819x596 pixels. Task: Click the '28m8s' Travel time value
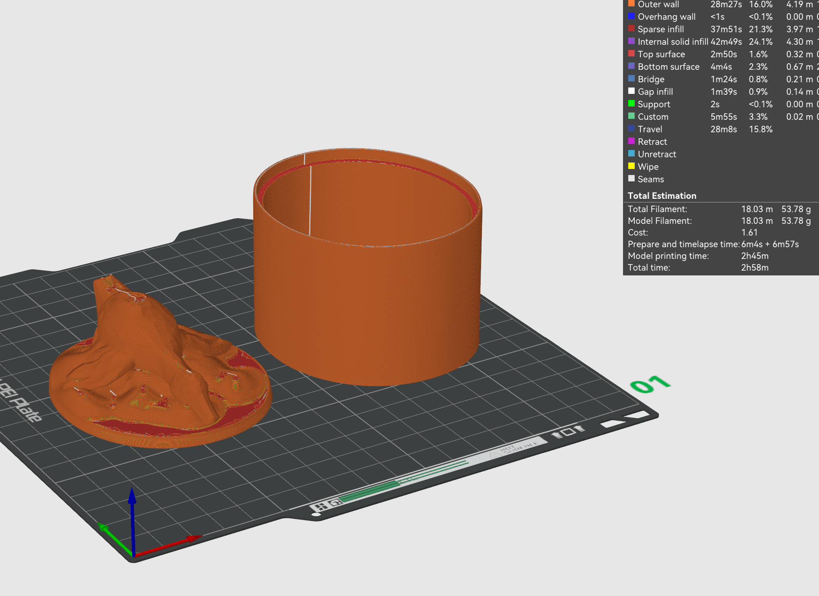pyautogui.click(x=723, y=129)
